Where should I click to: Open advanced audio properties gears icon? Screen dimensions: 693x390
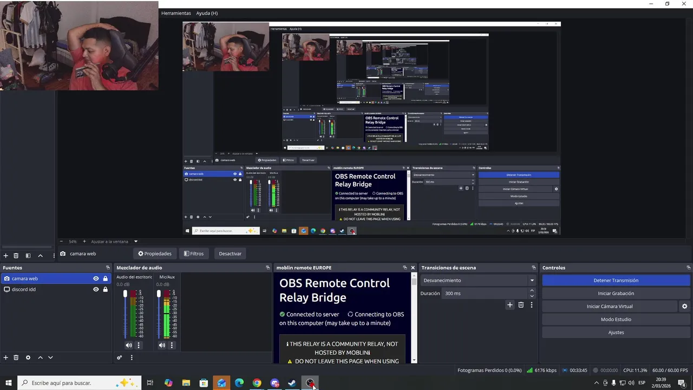click(120, 357)
